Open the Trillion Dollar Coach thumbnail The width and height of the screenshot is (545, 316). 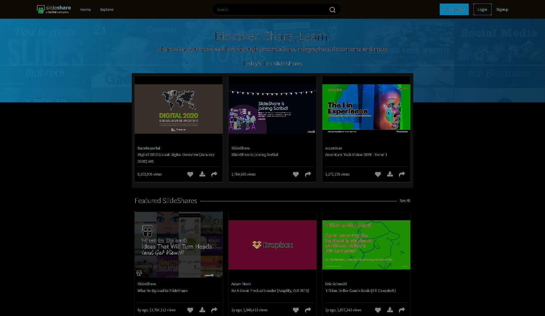click(366, 245)
